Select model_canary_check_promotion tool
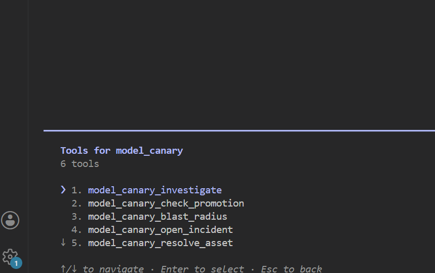The height and width of the screenshot is (273, 435). pos(166,203)
